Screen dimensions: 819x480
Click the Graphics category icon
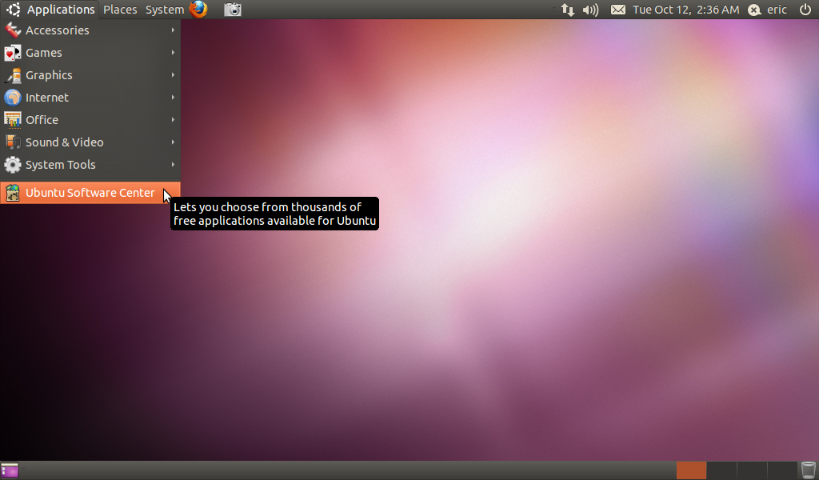[13, 75]
